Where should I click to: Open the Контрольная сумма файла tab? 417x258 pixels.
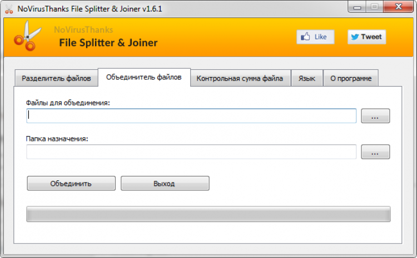point(240,78)
